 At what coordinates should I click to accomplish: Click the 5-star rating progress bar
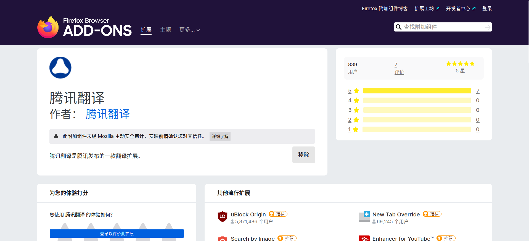[417, 91]
